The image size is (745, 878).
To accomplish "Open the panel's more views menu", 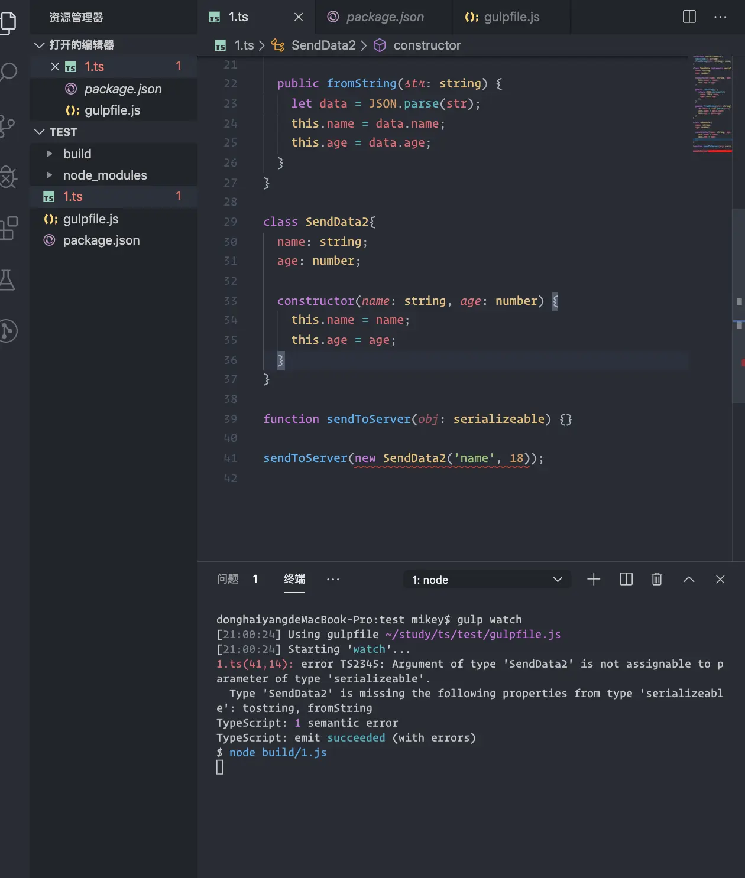I will tap(333, 579).
